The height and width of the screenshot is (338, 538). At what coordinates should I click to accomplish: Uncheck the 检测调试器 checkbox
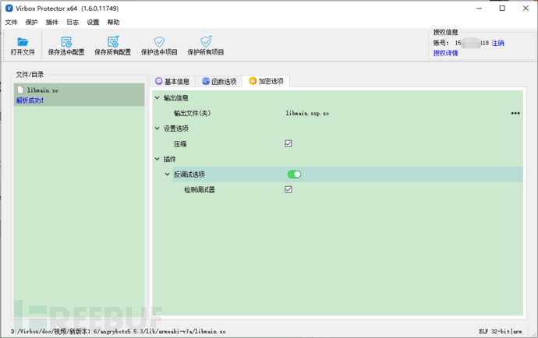(x=288, y=189)
